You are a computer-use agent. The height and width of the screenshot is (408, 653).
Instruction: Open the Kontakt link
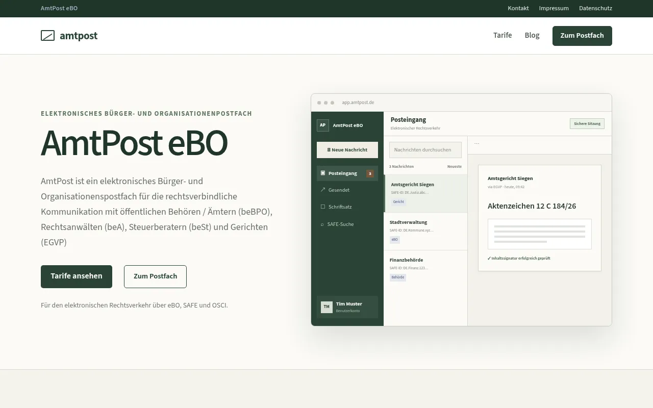518,8
